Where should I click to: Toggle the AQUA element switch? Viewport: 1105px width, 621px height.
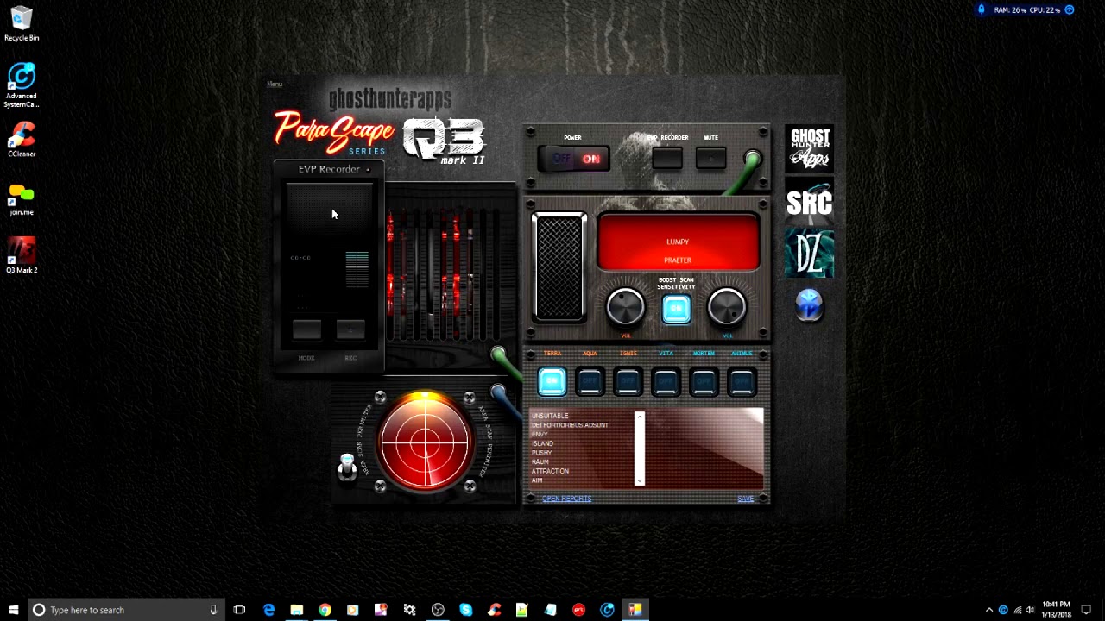point(590,381)
